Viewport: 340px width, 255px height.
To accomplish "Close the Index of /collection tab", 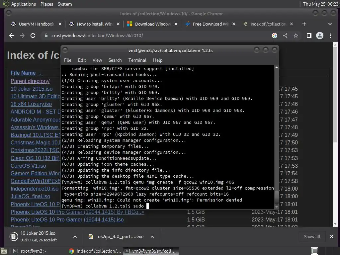I will coord(292,24).
